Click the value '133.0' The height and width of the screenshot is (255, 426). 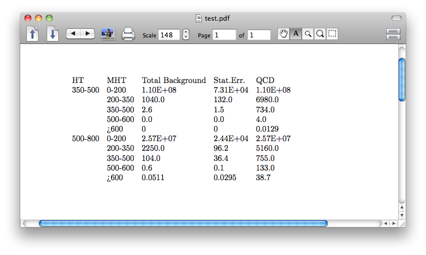point(265,168)
